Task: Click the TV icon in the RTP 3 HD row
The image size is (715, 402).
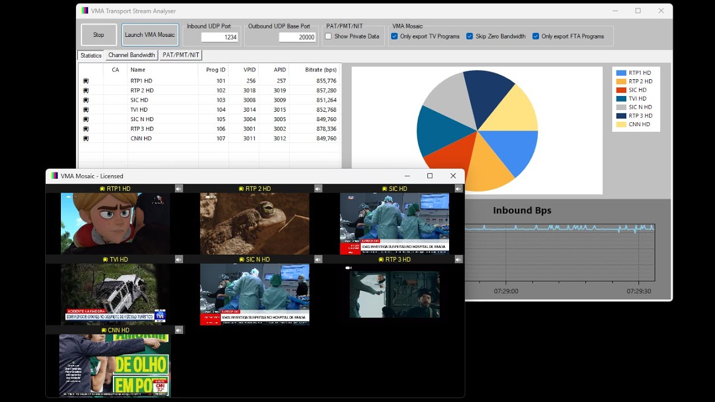Action: (85, 128)
